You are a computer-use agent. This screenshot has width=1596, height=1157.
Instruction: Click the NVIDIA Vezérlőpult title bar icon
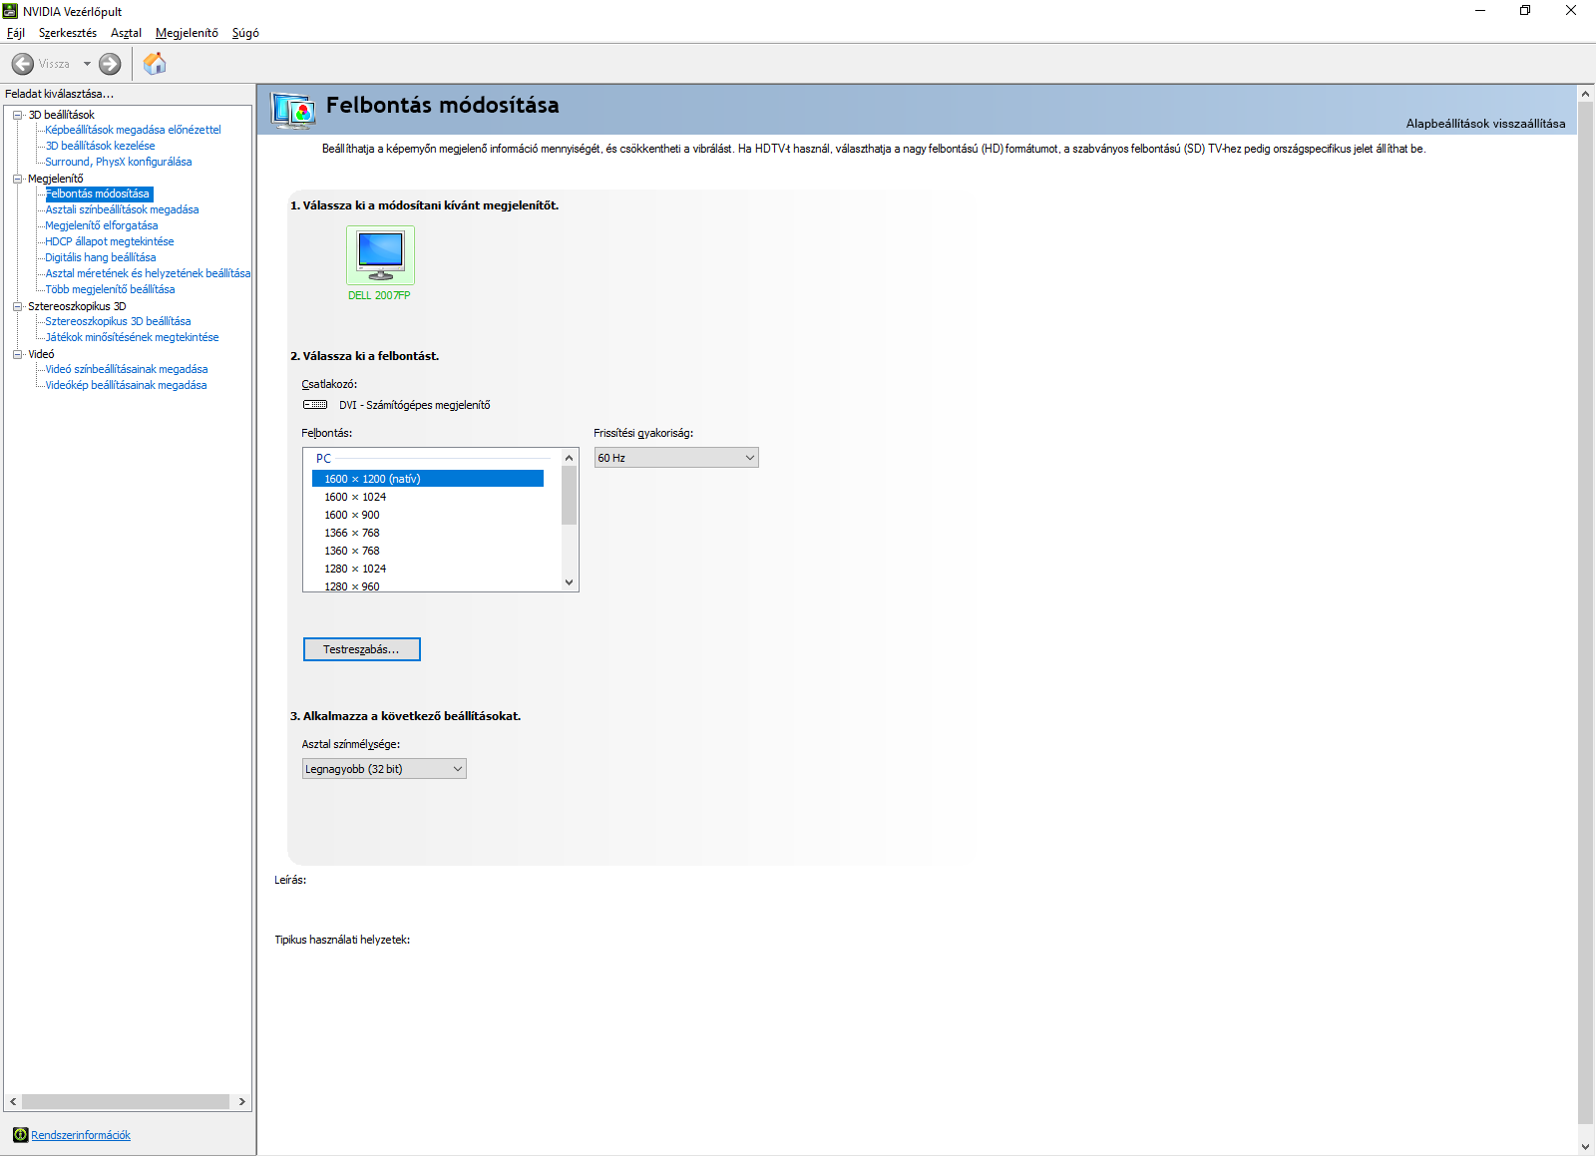(x=11, y=11)
